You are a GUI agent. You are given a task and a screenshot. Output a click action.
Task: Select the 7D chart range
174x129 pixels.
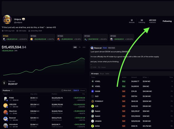(80, 47)
